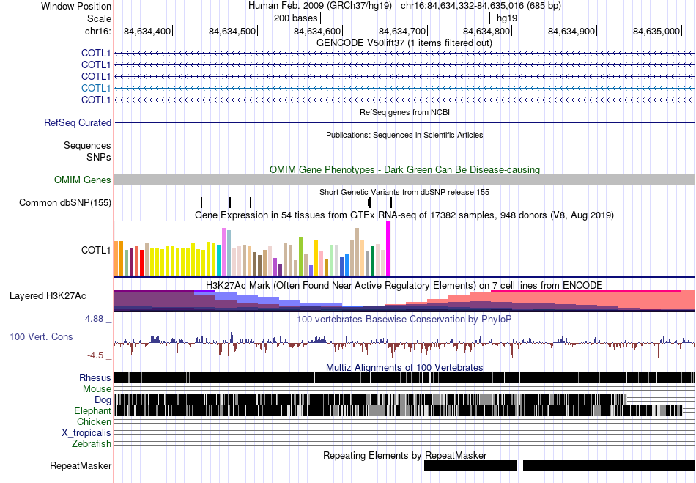Viewport: 696px width, 483px height.
Task: Click the 84,634,700 ruler coordinate
Action: [x=401, y=31]
